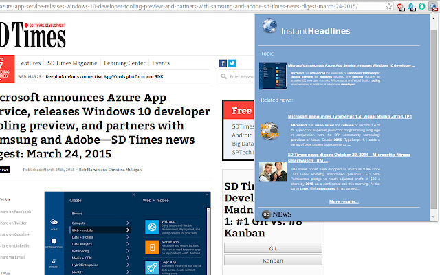Click Logic App rocket icon in screenshot

click(x=152, y=267)
